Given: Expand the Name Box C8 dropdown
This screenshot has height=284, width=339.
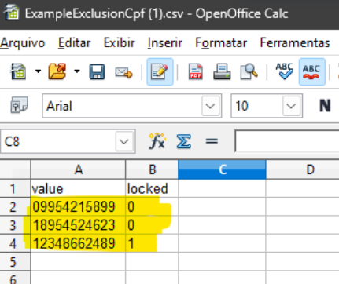Looking at the screenshot, I should tap(124, 141).
